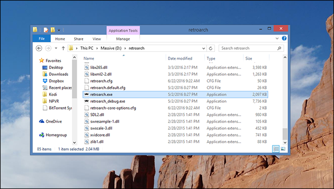Expand the ribbon chevron
The width and height of the screenshot is (334, 189).
(277, 38)
